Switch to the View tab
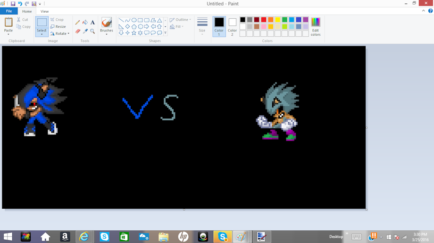The width and height of the screenshot is (434, 243). [x=44, y=11]
